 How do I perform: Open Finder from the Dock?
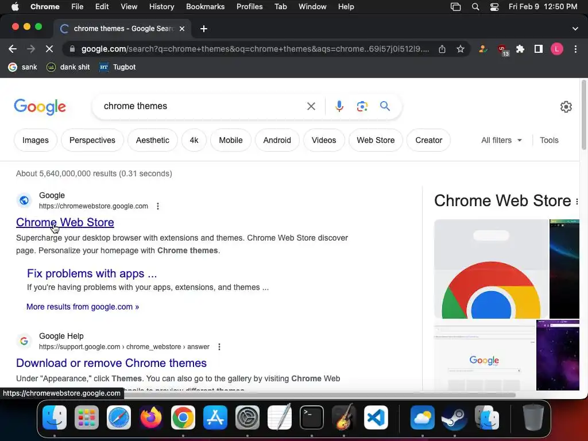pyautogui.click(x=55, y=417)
